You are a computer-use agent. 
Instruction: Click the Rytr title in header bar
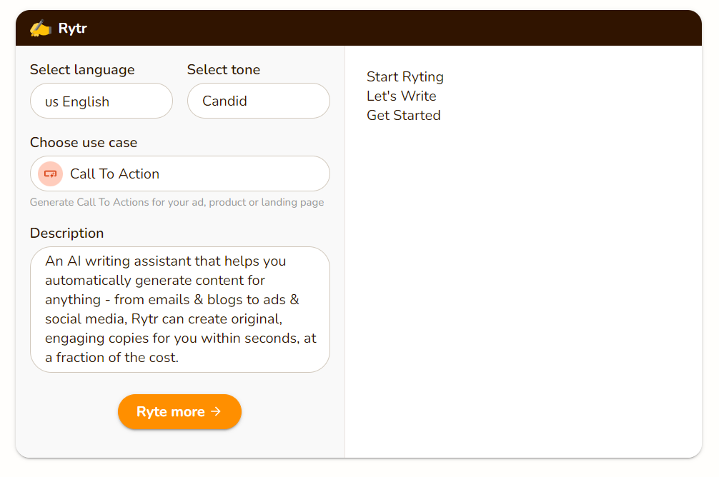click(72, 29)
